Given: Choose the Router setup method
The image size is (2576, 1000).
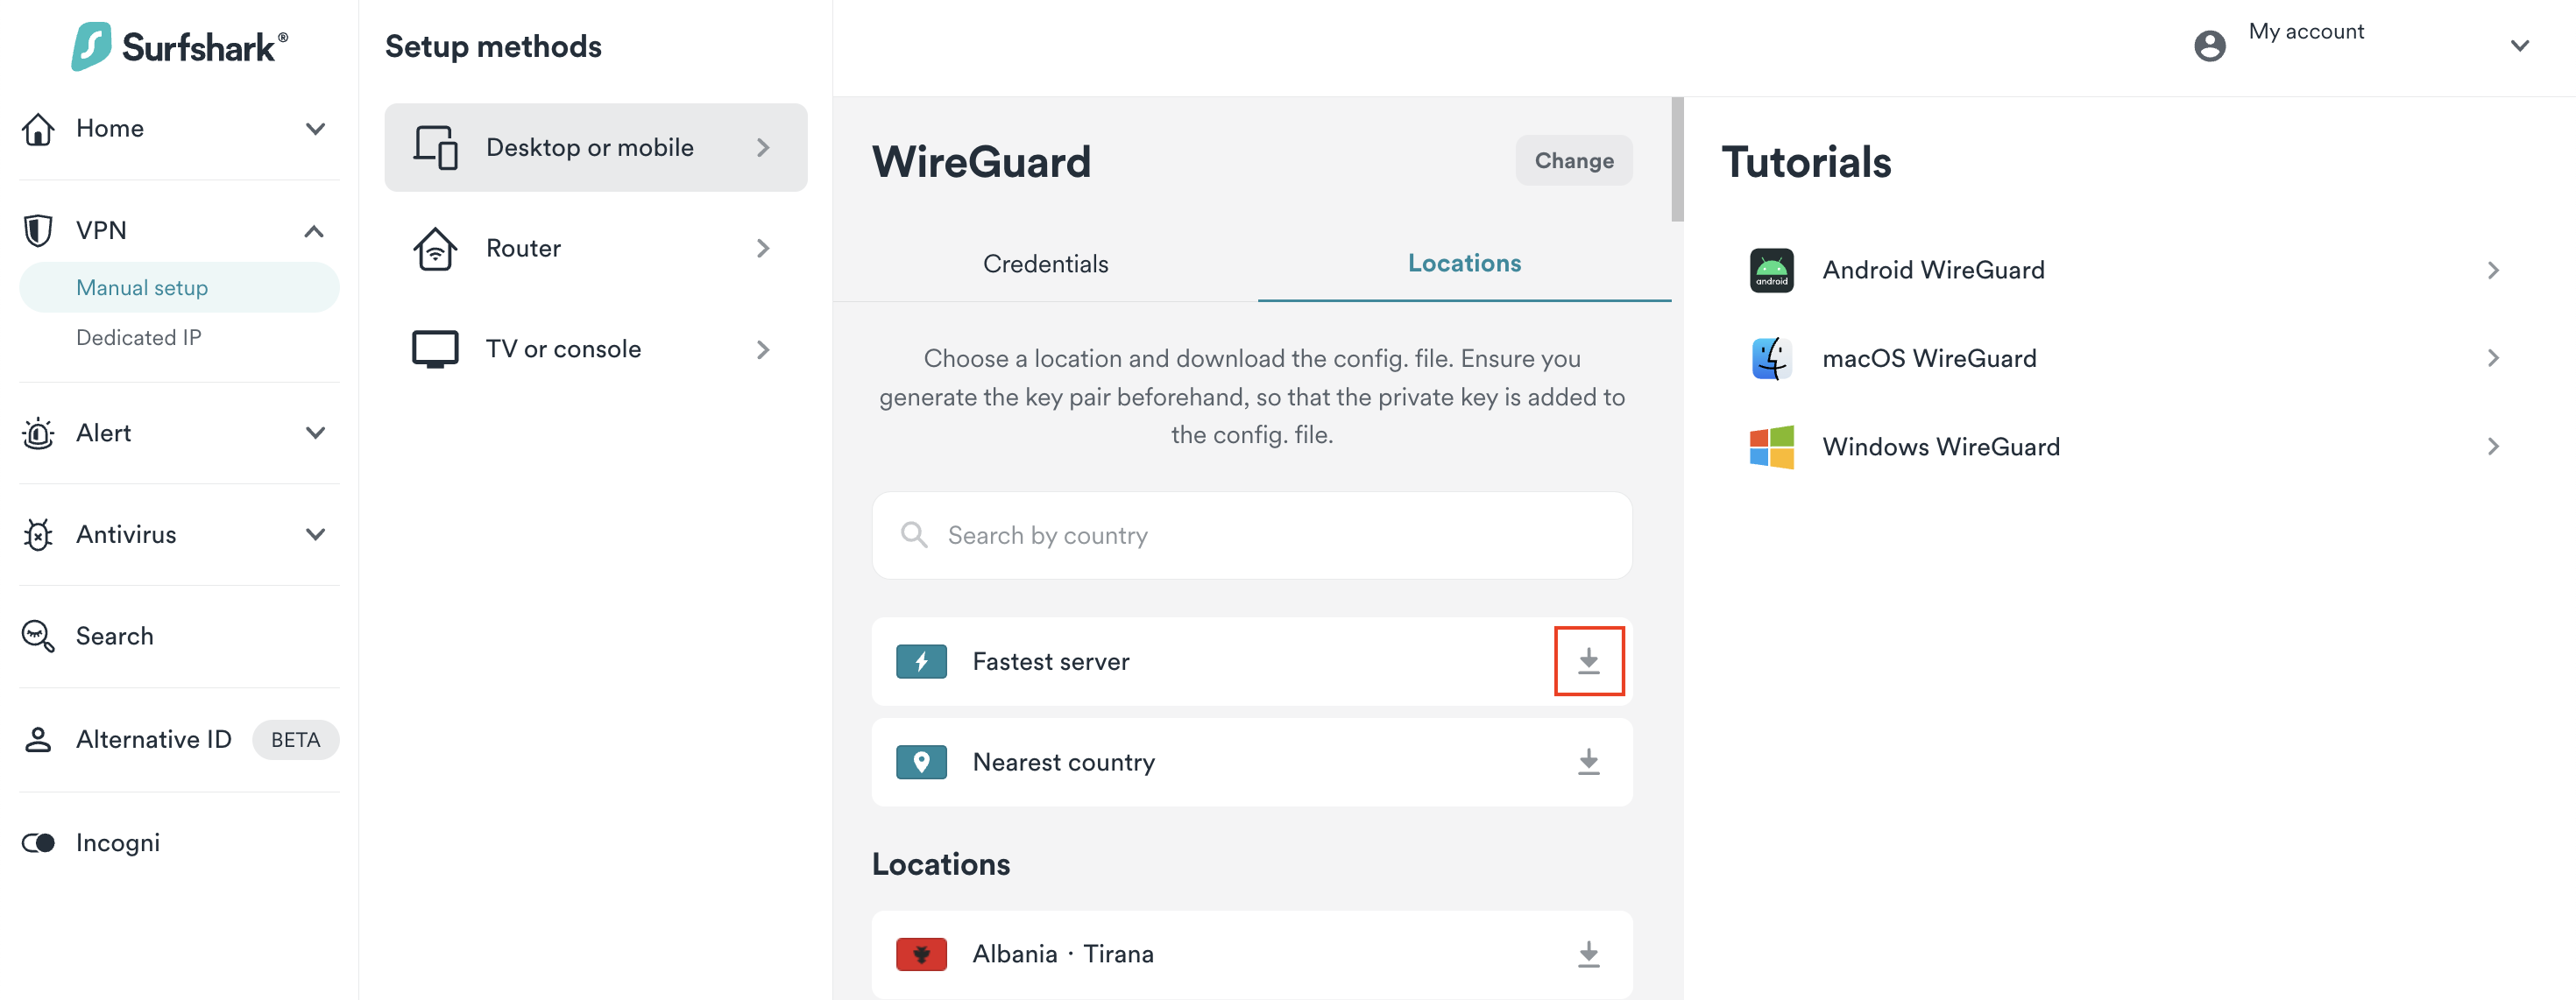Looking at the screenshot, I should pyautogui.click(x=595, y=248).
